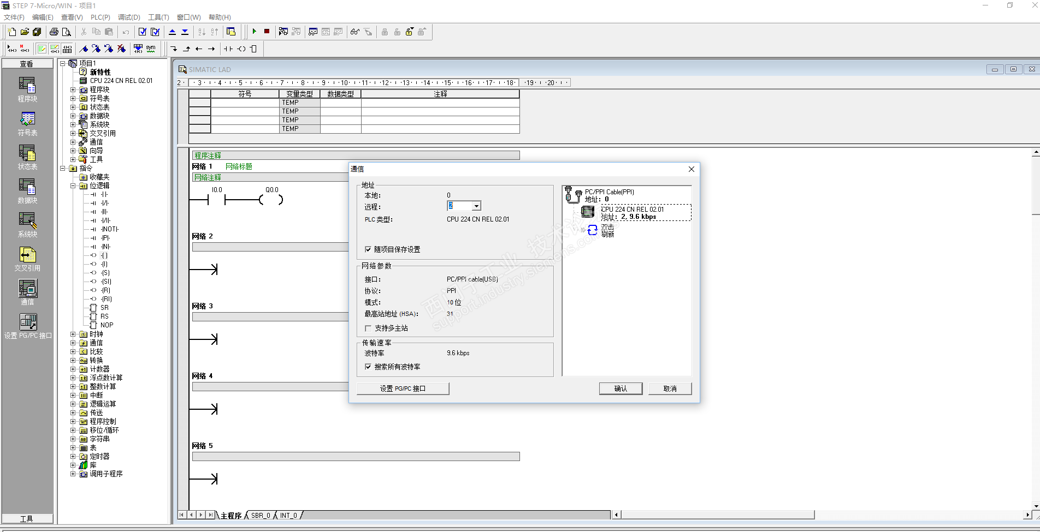Open the 文件(F) menu
Viewport: 1040px width, 532px height.
(14, 17)
